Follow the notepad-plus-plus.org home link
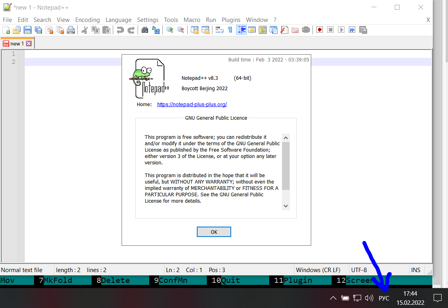This screenshot has width=448, height=308. click(x=192, y=104)
